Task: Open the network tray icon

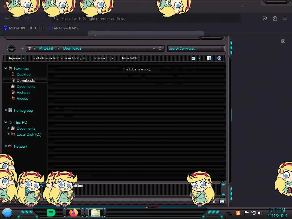Action: [253, 213]
